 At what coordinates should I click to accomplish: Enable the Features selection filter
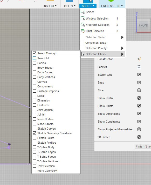34,105
